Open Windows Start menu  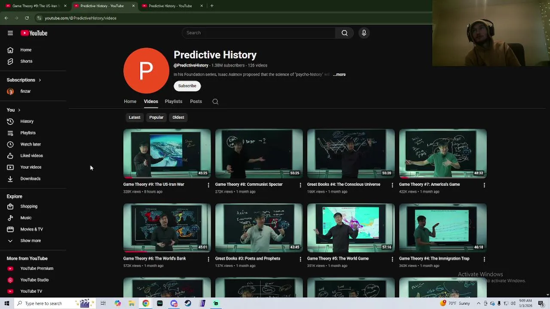(6, 303)
